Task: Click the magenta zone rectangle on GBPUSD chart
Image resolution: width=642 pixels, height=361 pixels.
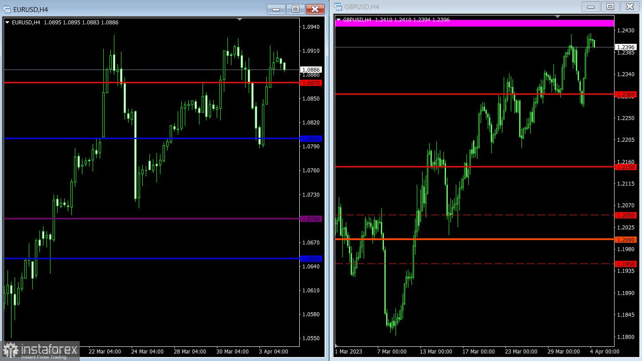Action: tap(474, 23)
